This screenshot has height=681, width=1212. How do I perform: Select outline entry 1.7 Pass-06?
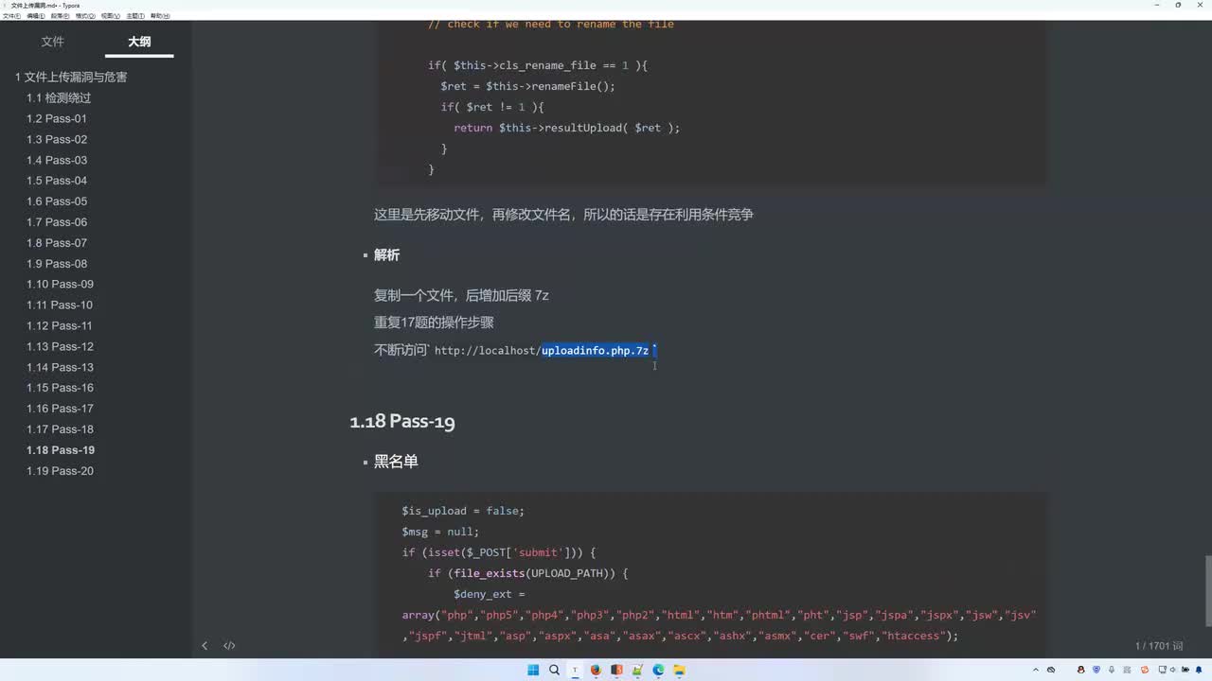[57, 222]
